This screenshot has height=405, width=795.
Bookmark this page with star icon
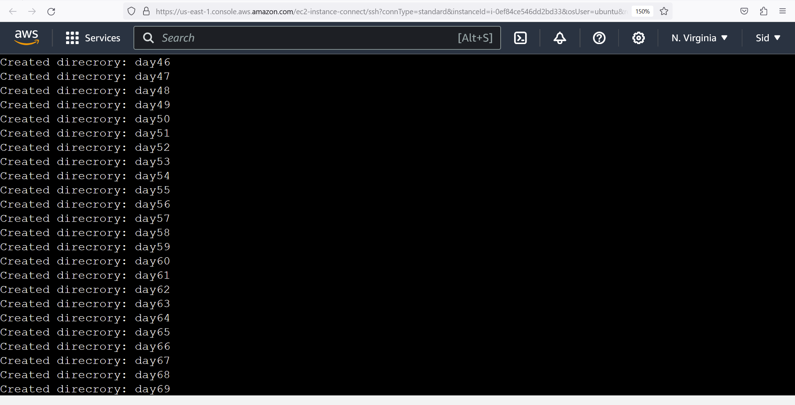(x=664, y=11)
